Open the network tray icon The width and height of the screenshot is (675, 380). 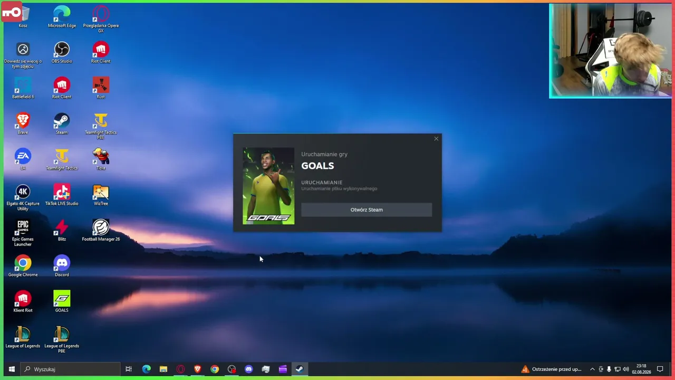[x=618, y=369]
